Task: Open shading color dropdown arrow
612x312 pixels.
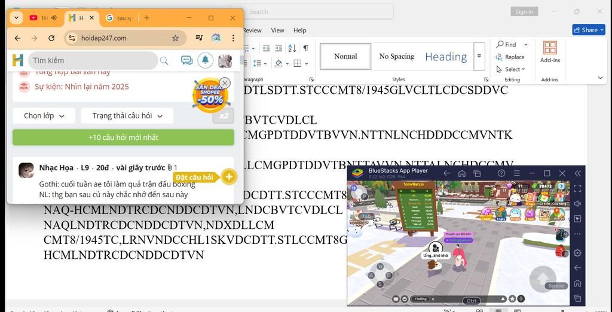Action: 287,63
